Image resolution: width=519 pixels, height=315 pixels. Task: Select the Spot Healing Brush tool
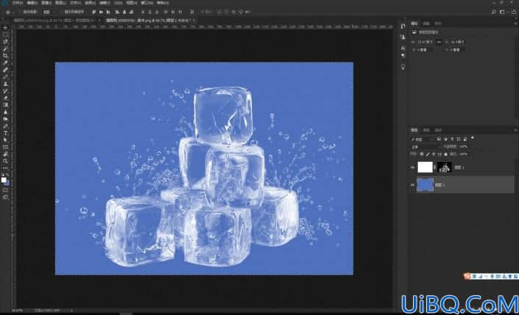pyautogui.click(x=5, y=69)
